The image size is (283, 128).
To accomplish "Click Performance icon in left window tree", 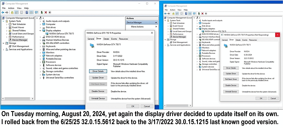I will click(x=10, y=37).
